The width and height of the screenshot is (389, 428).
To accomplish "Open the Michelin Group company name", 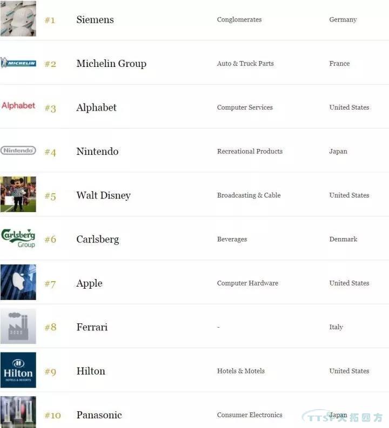I will coord(111,64).
